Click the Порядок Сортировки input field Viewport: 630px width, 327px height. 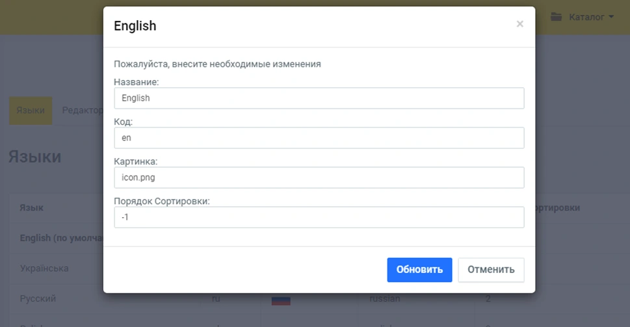tap(319, 217)
